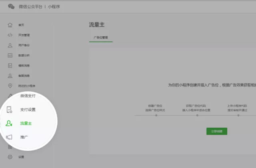Click the 推广 megaphone icon

click(9, 137)
